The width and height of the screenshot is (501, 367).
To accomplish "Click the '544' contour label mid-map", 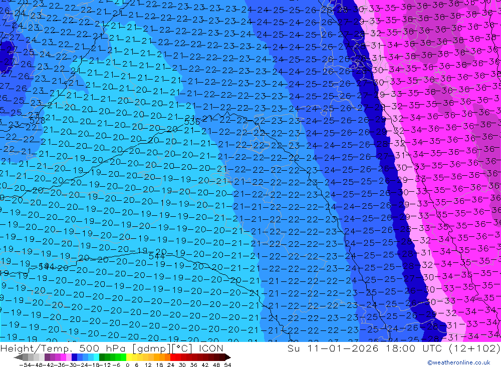I will click(156, 256).
